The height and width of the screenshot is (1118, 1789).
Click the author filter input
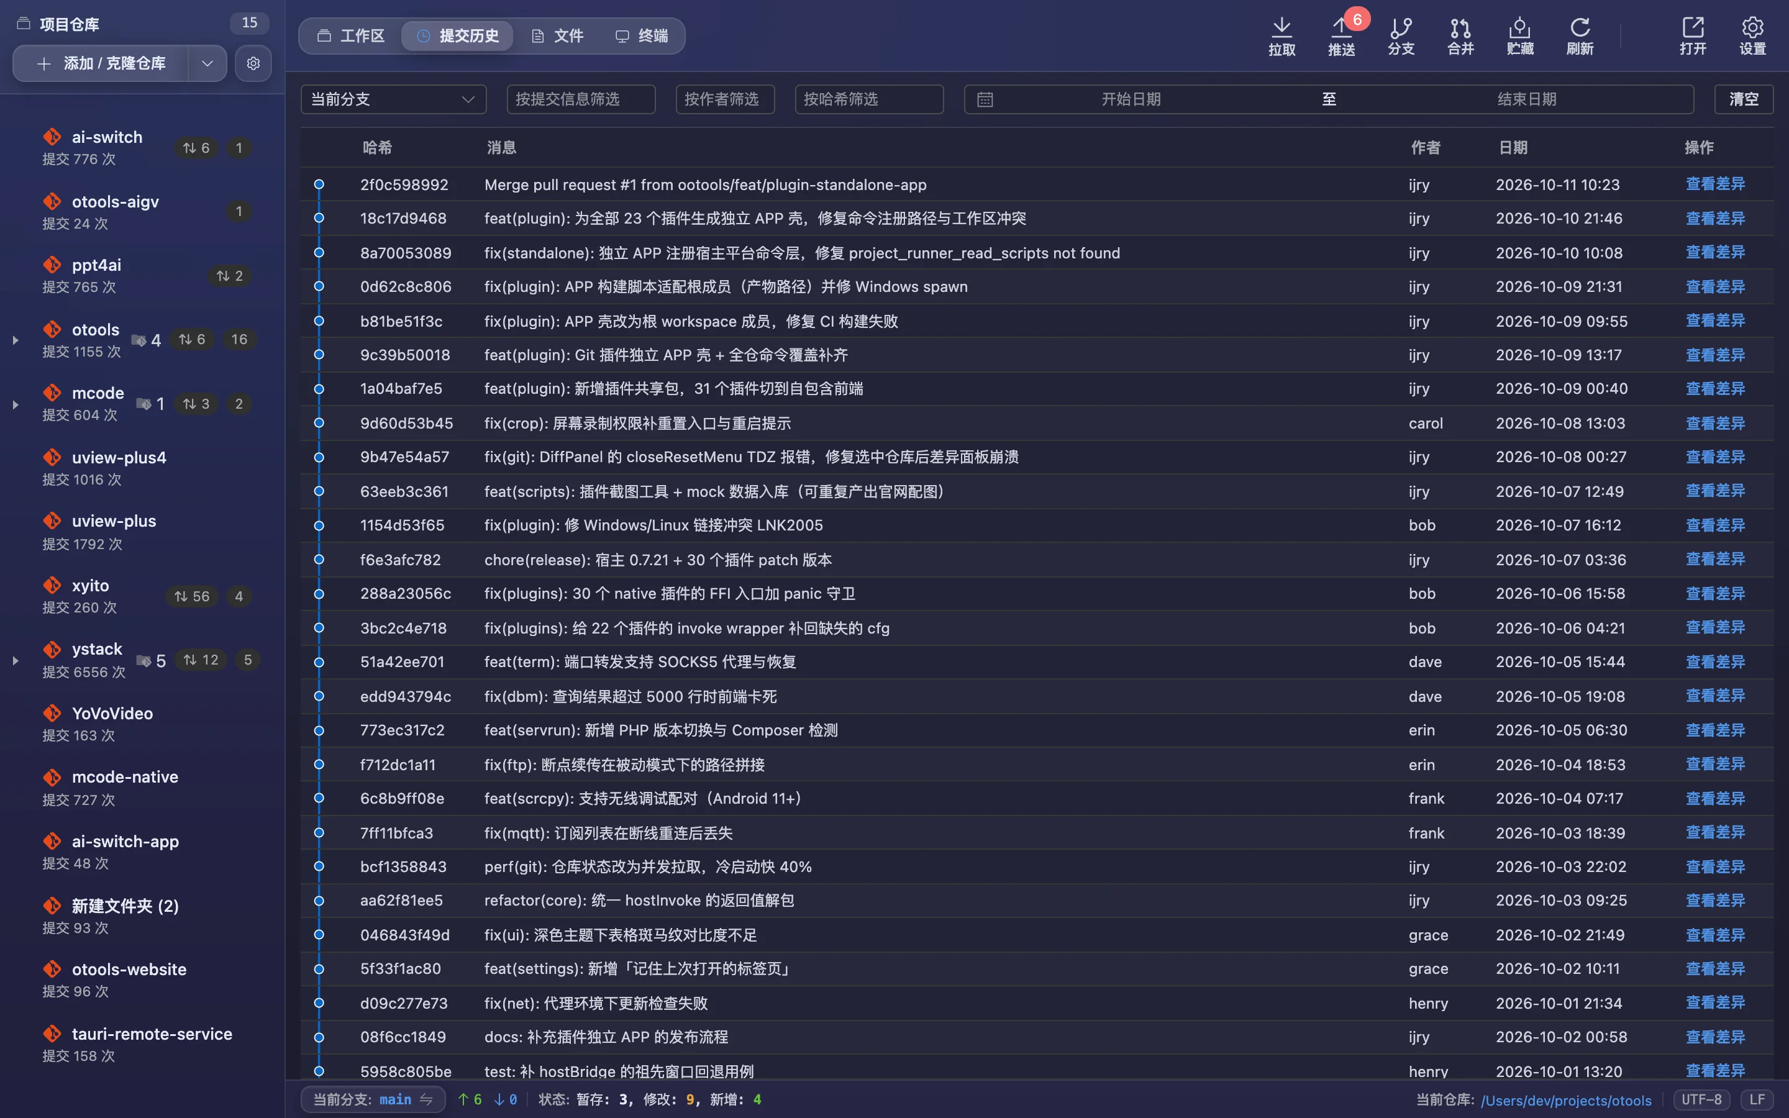pos(725,99)
